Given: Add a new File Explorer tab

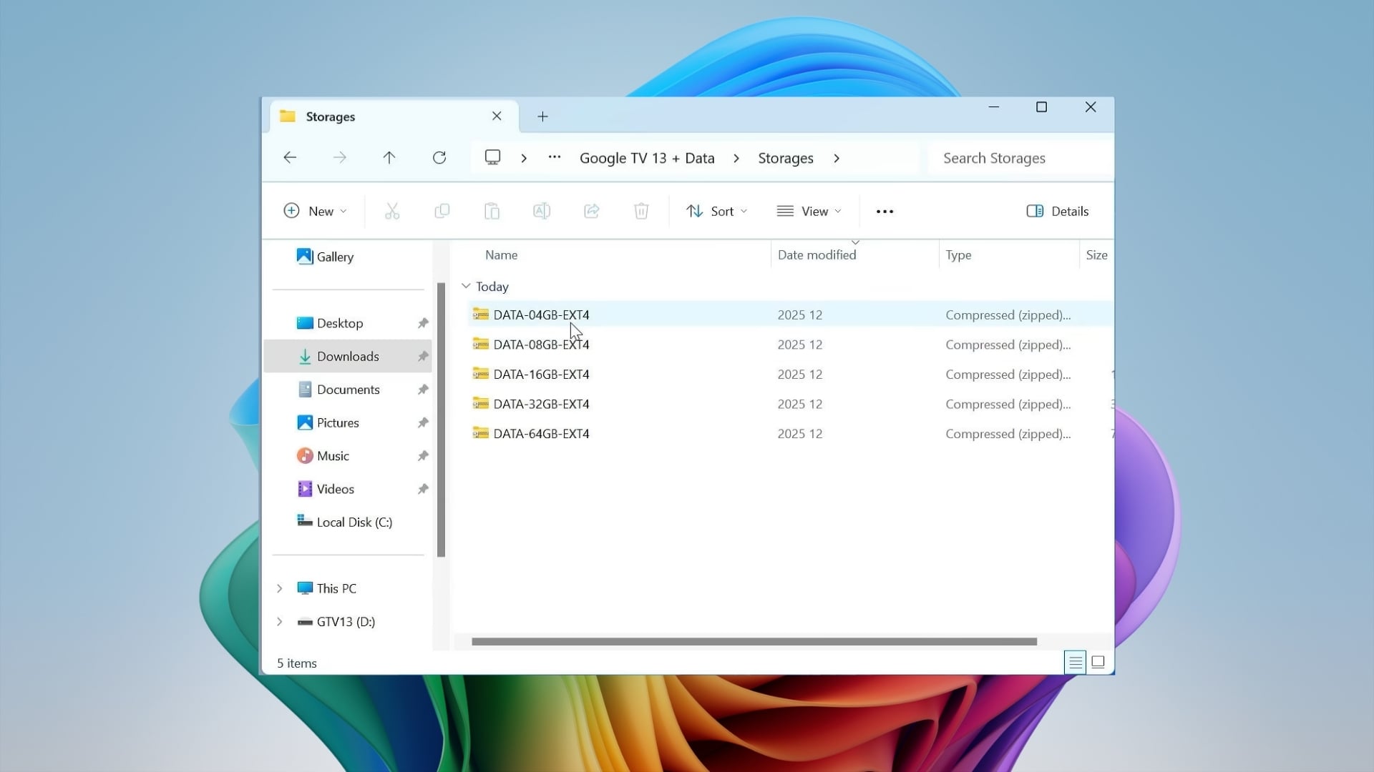Looking at the screenshot, I should (542, 117).
